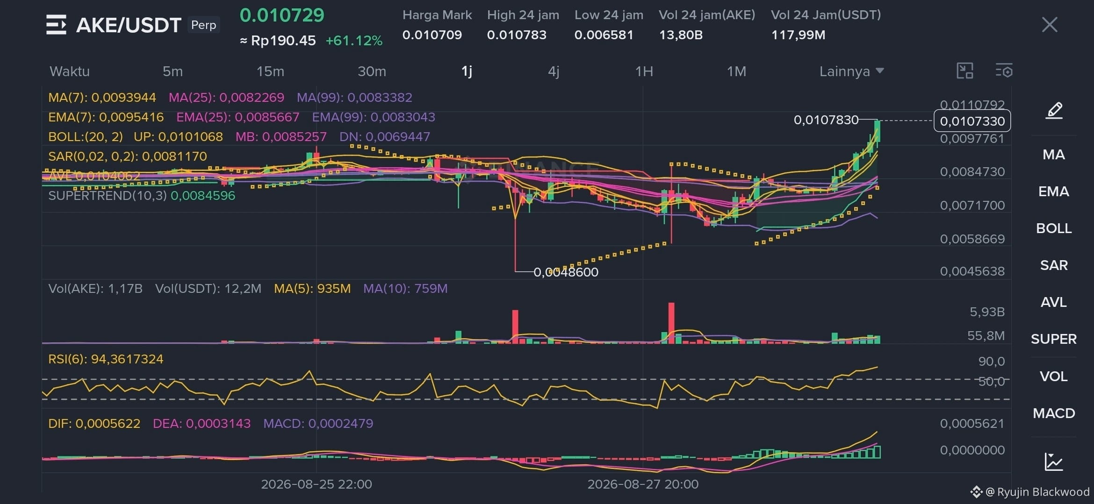
Task: Tap the EMA(99) legend label
Action: [374, 117]
